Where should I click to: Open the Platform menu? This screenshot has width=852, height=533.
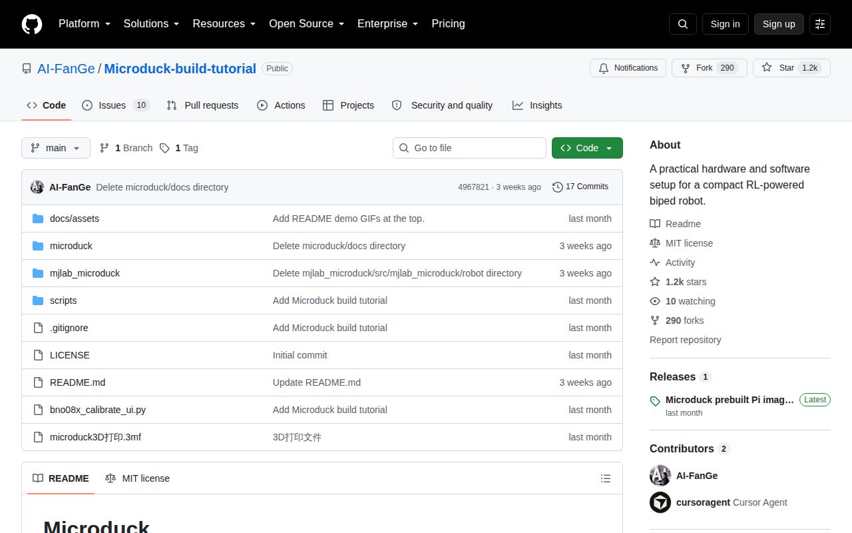point(85,24)
